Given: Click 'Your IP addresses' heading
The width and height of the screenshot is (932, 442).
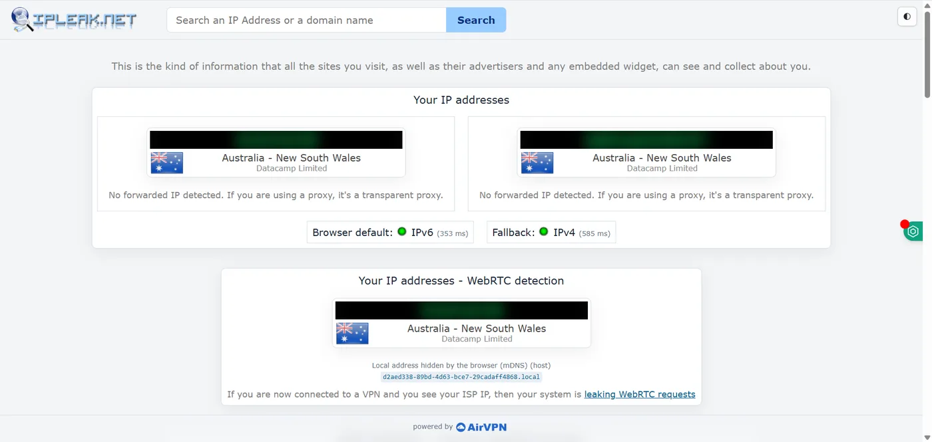Looking at the screenshot, I should [461, 100].
